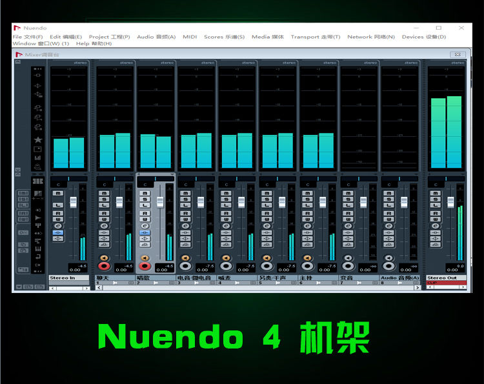The width and height of the screenshot is (484, 384).
Task: Open stereo input routing atop 聊天 channel
Action: (x=126, y=63)
